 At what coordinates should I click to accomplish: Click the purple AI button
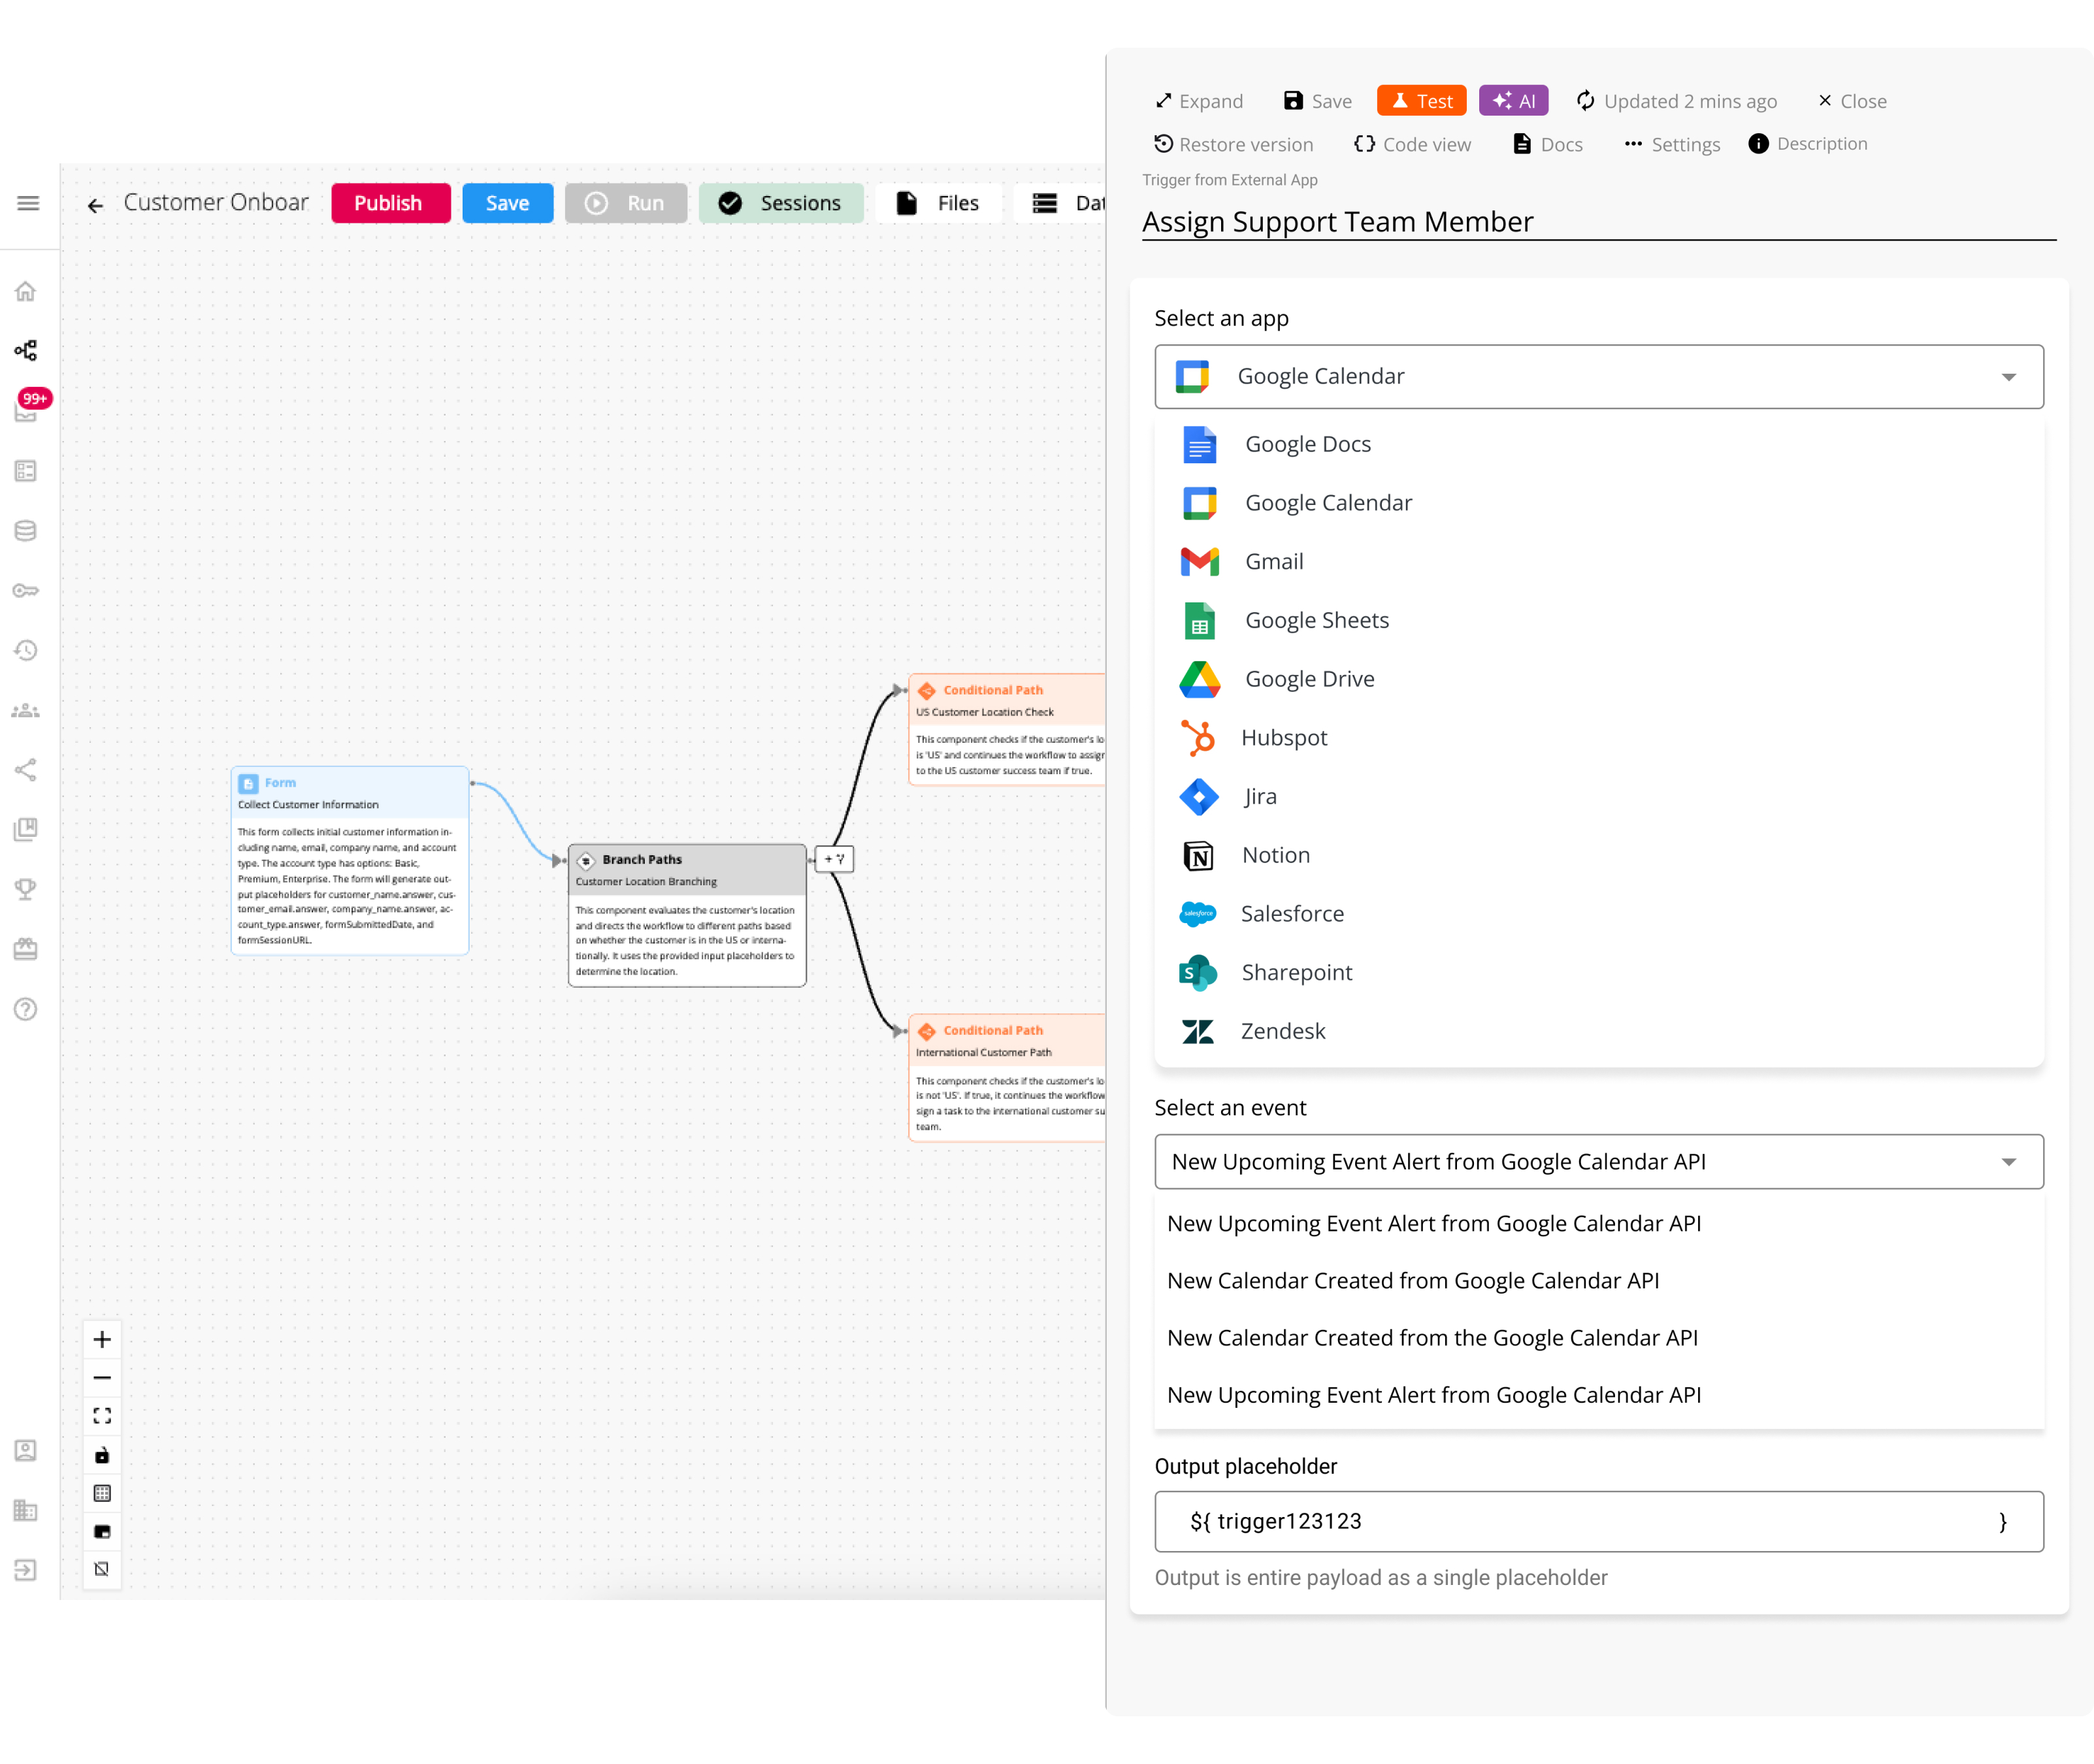(1513, 101)
